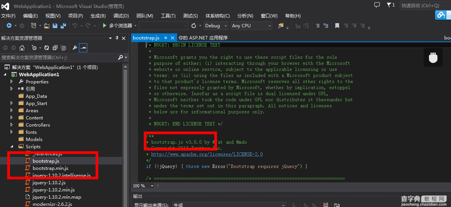This screenshot has width=451, height=207.
Task: Click the floating USB device widget
Action: pyautogui.click(x=433, y=58)
